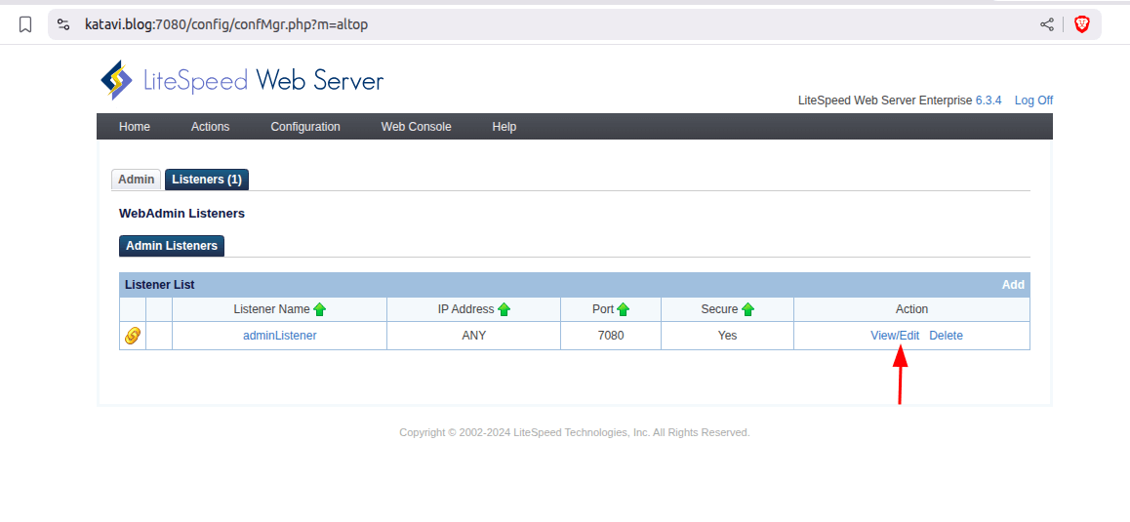
Task: Select the Admin Listeners sub-tab
Action: (172, 246)
